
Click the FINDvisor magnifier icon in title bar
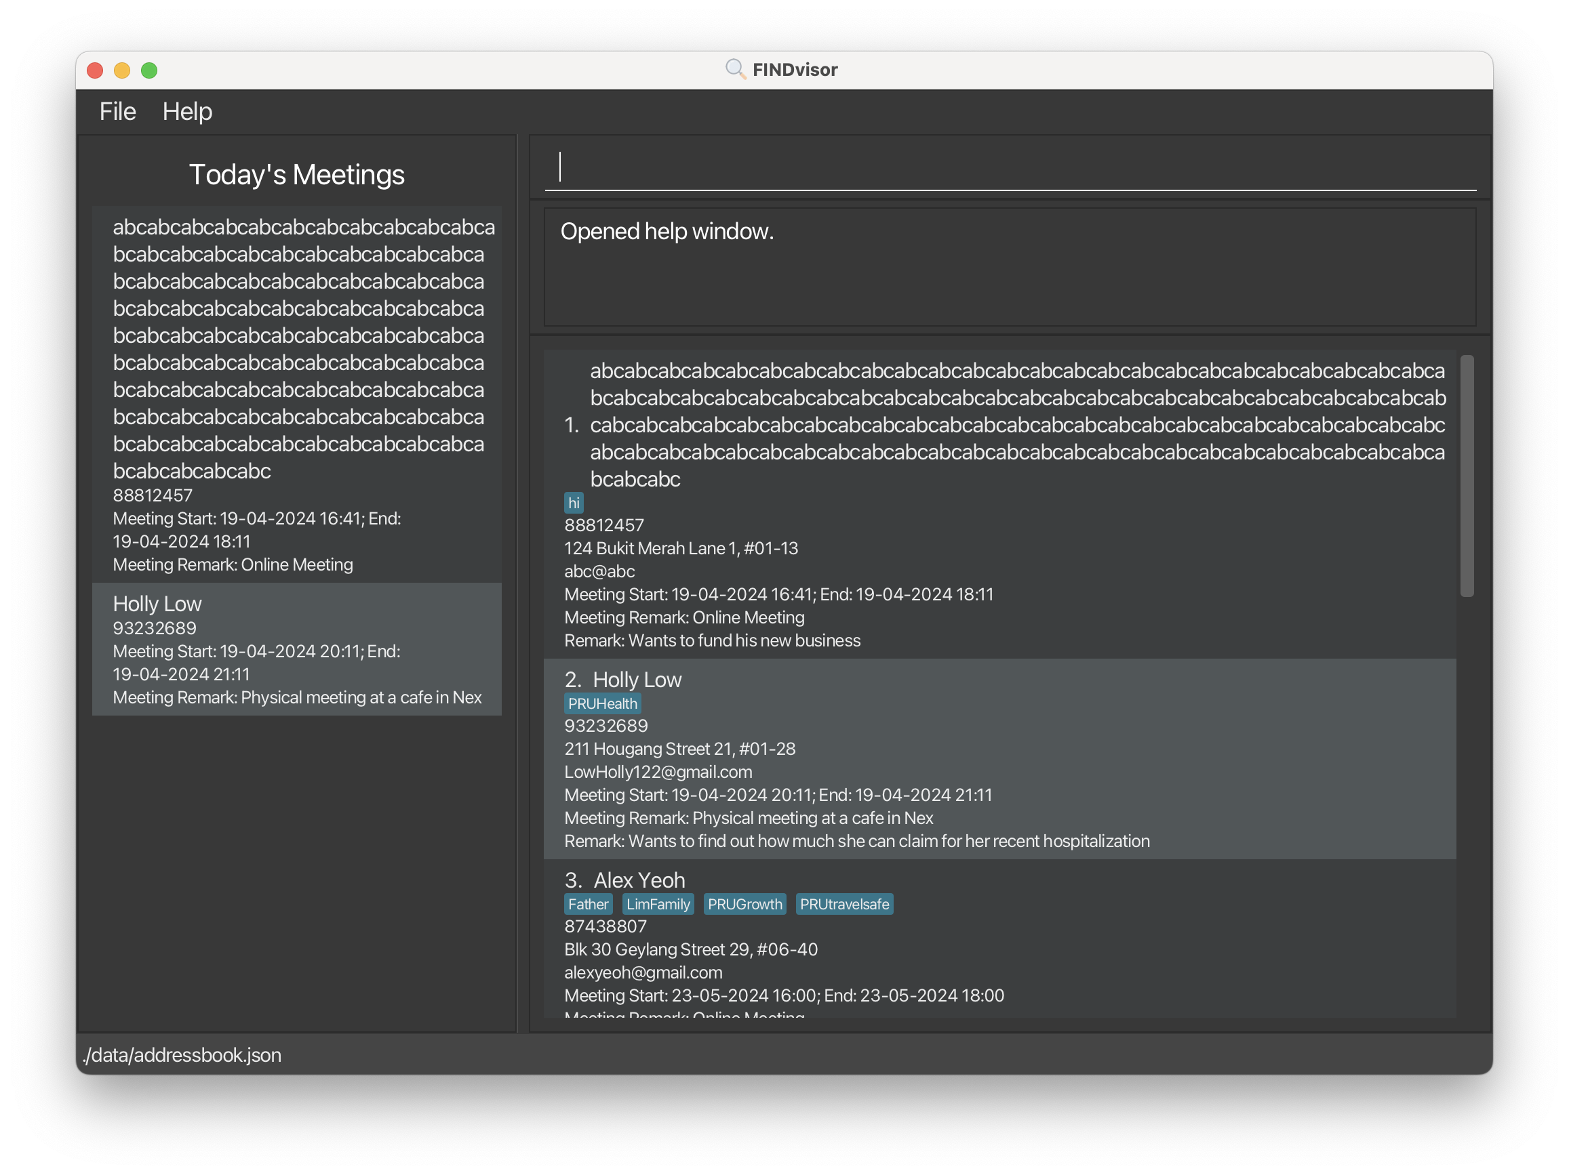click(735, 69)
